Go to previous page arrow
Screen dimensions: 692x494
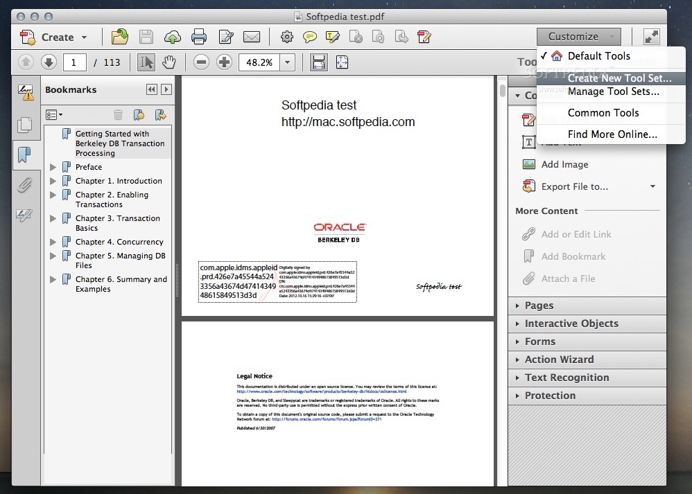(26, 62)
